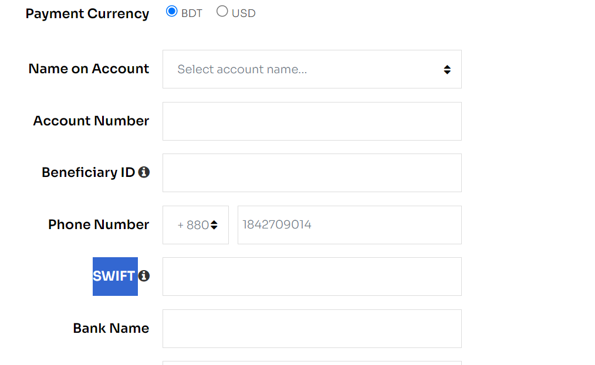This screenshot has height=365, width=595.
Task: Click the Phone Number label
Action: click(x=99, y=224)
